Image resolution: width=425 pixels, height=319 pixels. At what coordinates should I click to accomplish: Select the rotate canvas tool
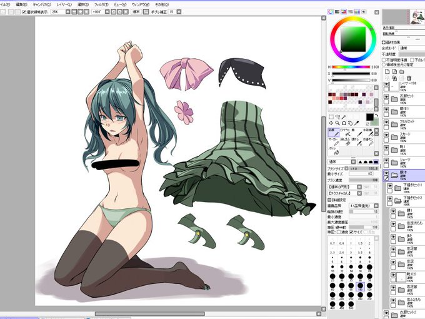click(x=344, y=123)
